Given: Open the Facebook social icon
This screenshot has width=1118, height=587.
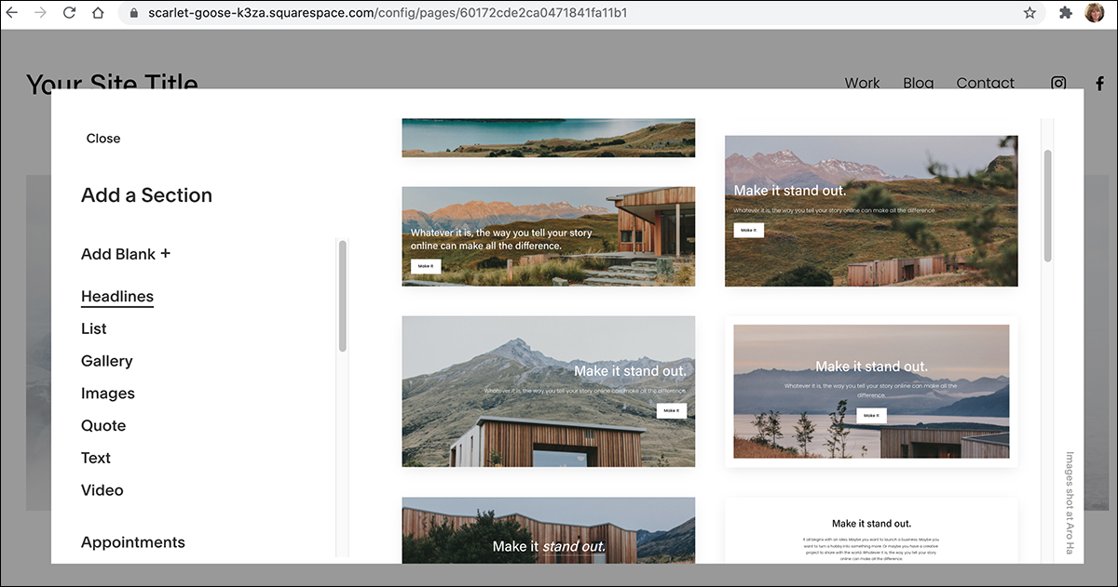Looking at the screenshot, I should pyautogui.click(x=1099, y=83).
